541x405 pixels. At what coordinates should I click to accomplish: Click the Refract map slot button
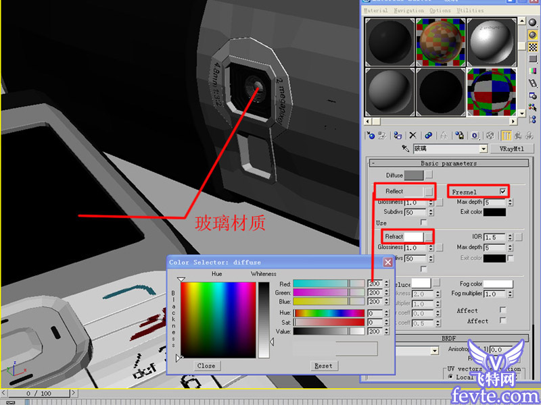[428, 237]
